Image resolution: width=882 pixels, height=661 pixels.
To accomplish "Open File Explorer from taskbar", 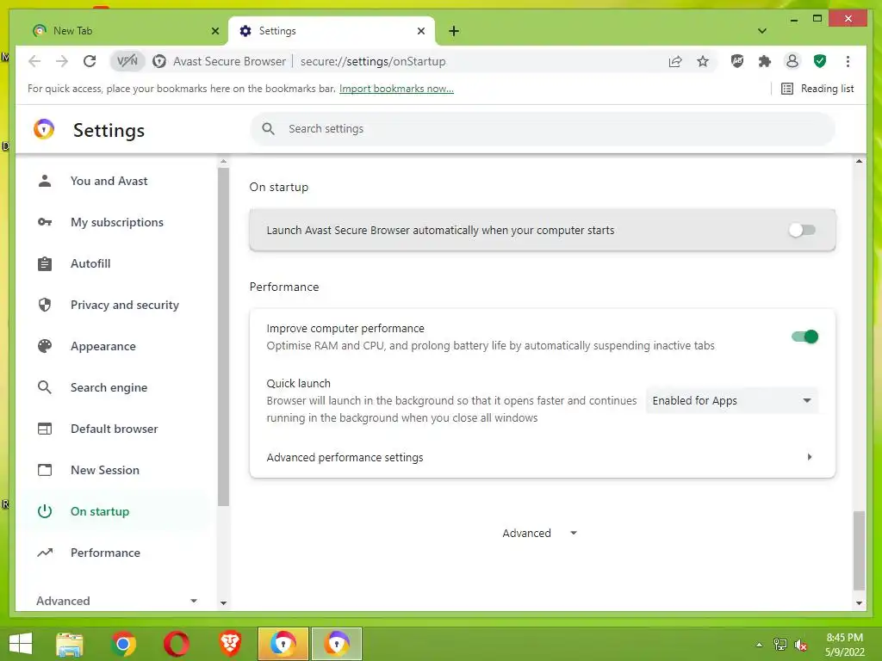I will tap(69, 644).
